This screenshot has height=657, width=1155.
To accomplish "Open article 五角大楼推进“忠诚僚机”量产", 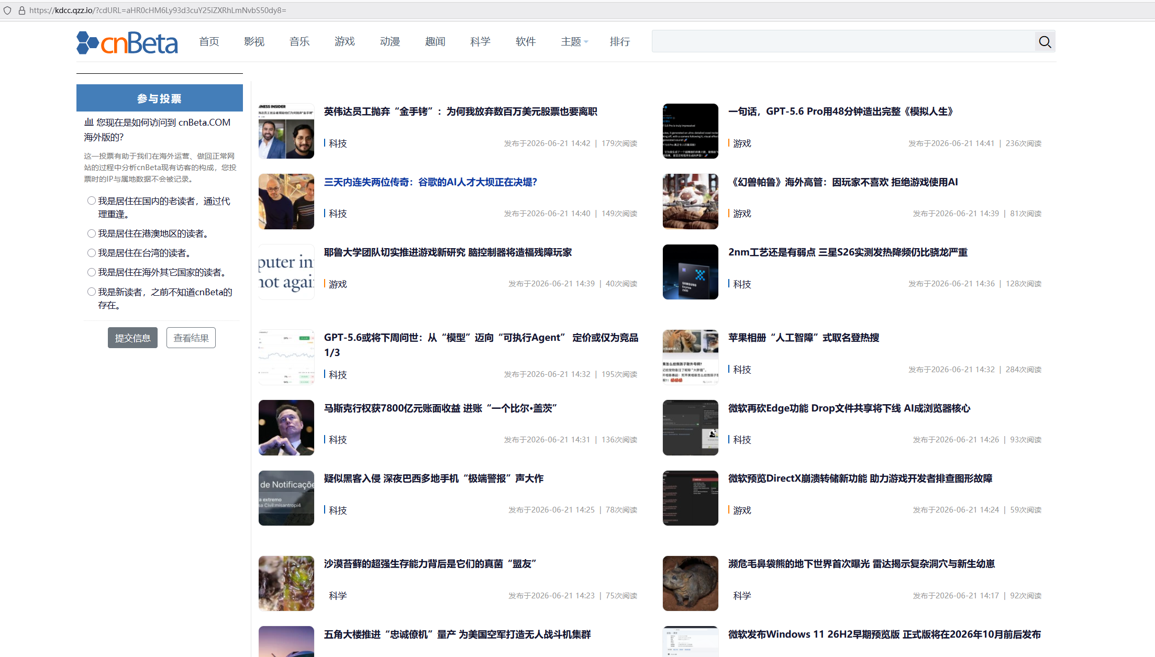I will coord(458,634).
